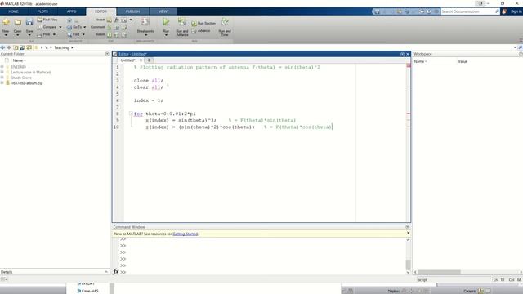Viewport: 523px width, 294px height.
Task: Click the Command Window vertical scrollbar thumb
Action: 408,265
